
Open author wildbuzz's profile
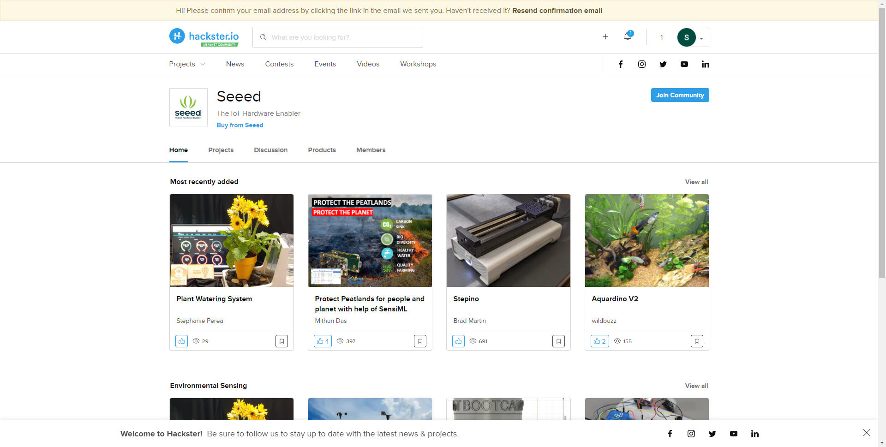(604, 321)
